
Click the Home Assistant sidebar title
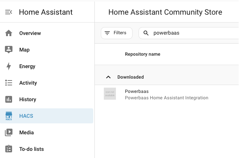(x=46, y=12)
